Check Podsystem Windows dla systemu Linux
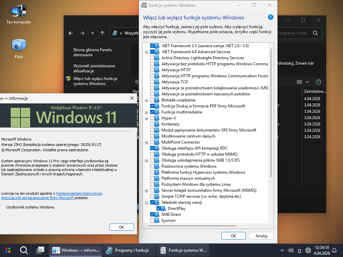 [152, 184]
